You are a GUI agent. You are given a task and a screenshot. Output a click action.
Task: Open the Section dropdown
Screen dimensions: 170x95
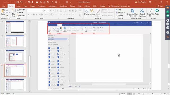[x=21, y=15]
